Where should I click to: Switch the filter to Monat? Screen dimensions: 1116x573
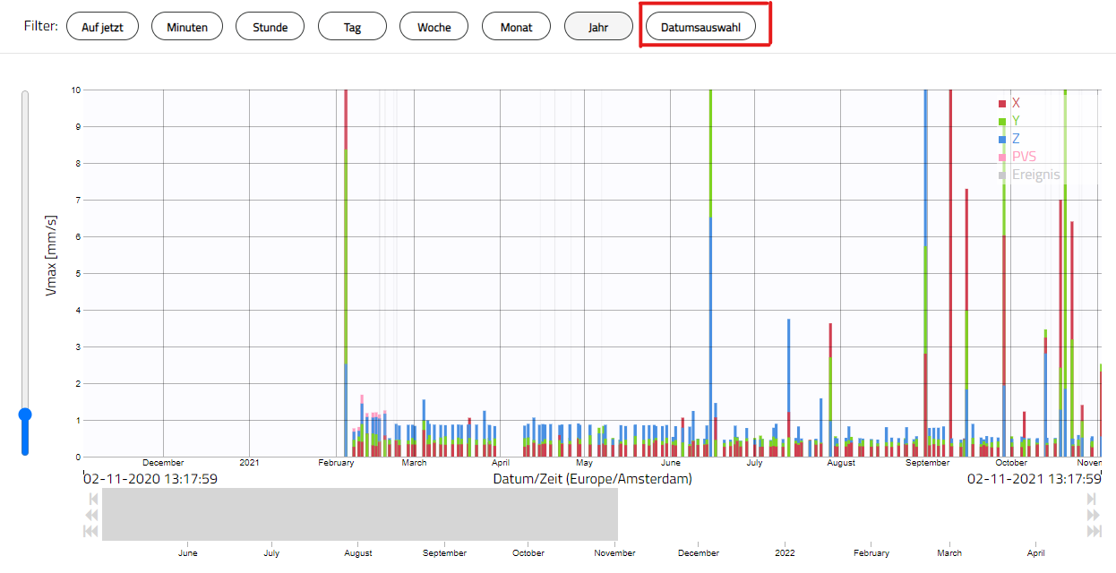coord(516,27)
